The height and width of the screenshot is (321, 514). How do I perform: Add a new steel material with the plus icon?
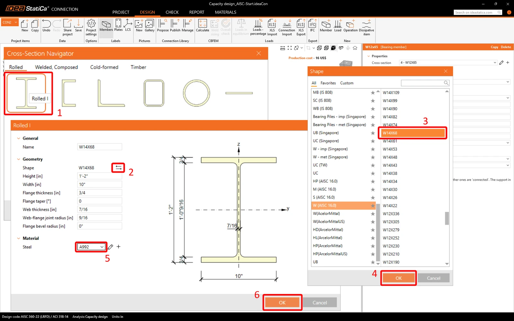coord(119,247)
